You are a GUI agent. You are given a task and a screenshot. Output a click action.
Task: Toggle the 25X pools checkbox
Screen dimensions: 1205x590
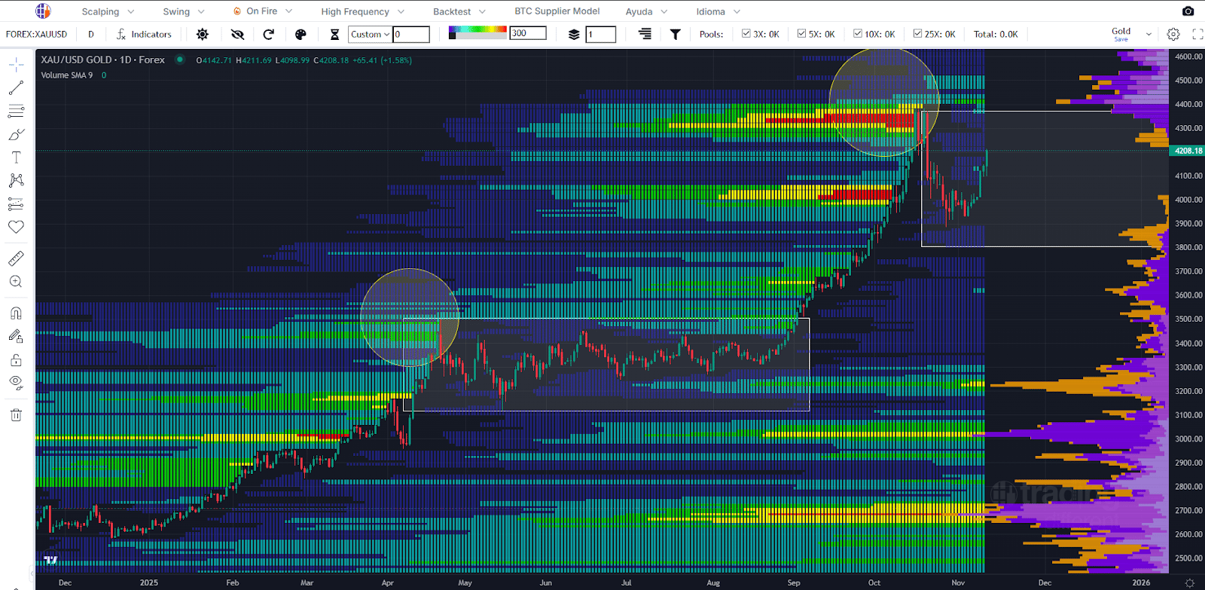pos(917,34)
